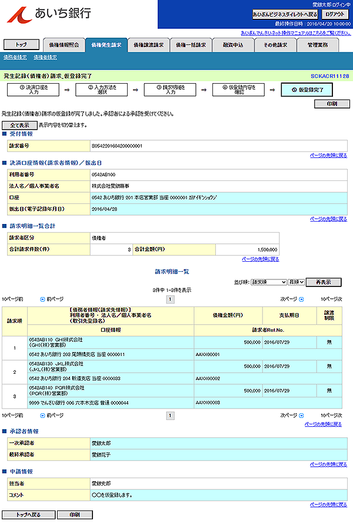The image size is (353, 524).
Task: Select the 融資申込 tab
Action: [x=233, y=45]
